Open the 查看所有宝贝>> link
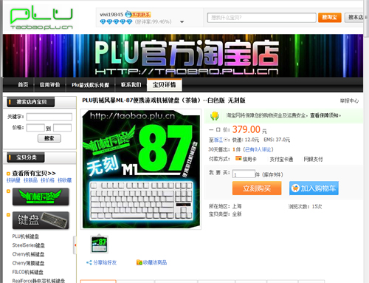Image resolution: width=369 pixels, height=283 pixels. [34, 173]
